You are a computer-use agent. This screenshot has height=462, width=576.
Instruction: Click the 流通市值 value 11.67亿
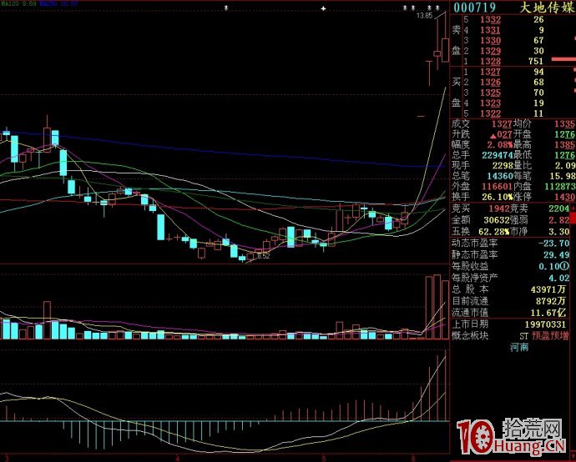(548, 313)
